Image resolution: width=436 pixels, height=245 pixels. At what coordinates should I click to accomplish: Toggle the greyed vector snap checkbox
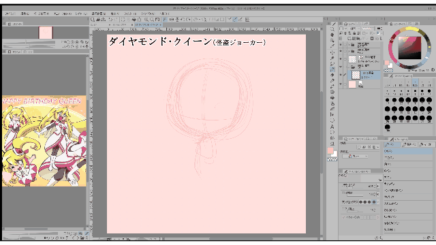343,218
